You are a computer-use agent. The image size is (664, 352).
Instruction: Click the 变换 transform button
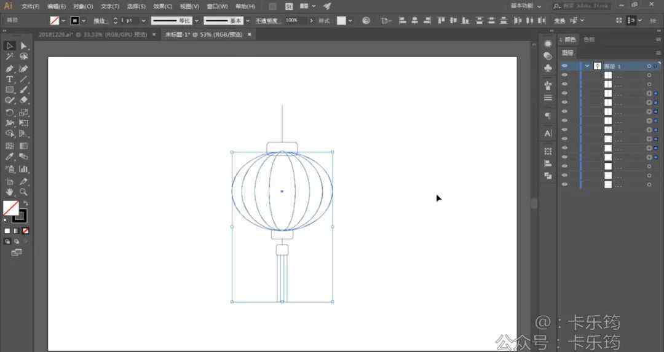tap(559, 21)
